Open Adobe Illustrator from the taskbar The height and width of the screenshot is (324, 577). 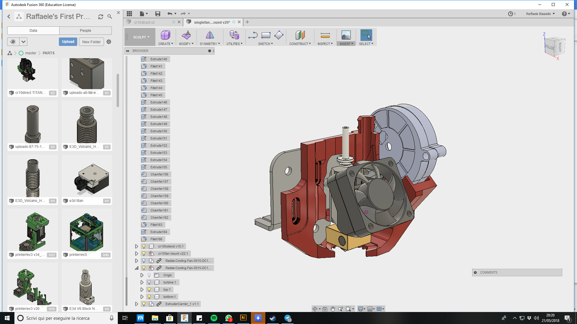point(243,318)
